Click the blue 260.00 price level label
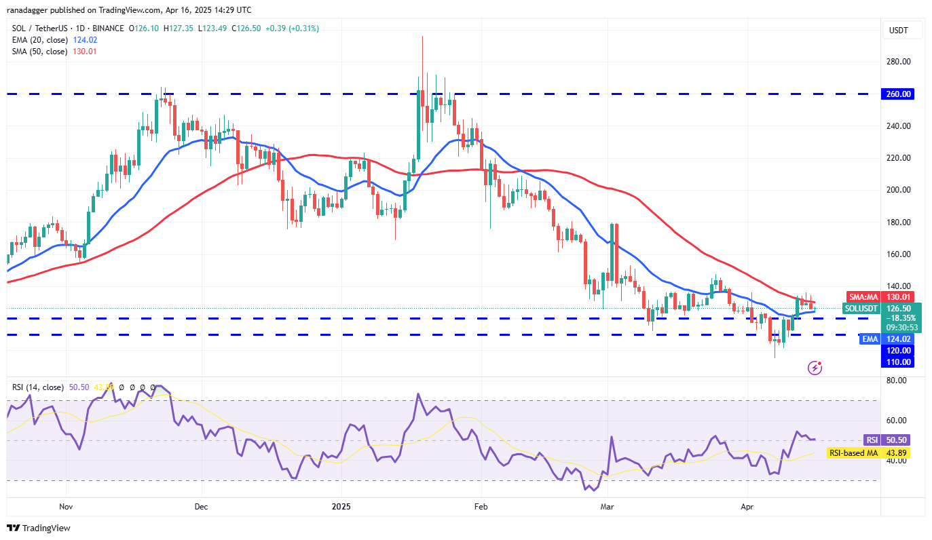Viewport: 932px width, 540px height. pyautogui.click(x=897, y=94)
